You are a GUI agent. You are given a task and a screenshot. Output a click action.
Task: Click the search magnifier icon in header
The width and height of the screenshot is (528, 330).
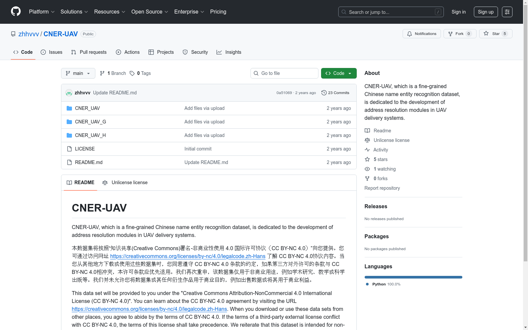344,12
